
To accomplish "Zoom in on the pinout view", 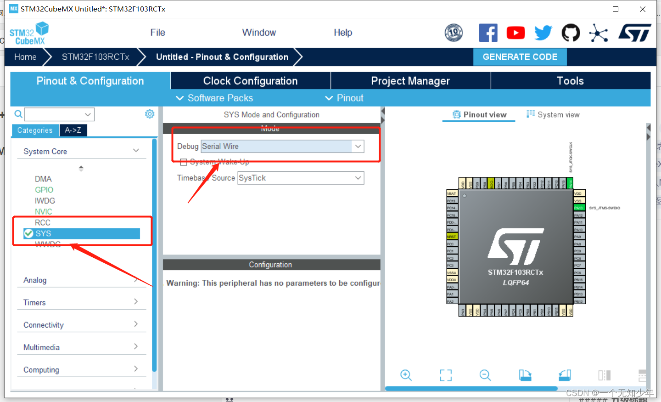I will pyautogui.click(x=406, y=375).
